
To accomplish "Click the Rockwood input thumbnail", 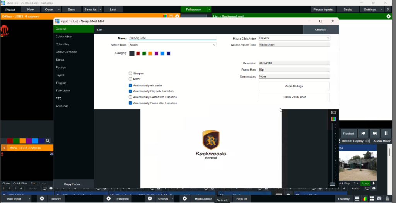I will click(x=358, y=166).
